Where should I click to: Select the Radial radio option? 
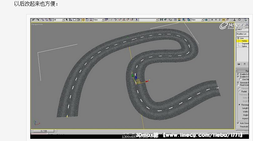[240, 91]
